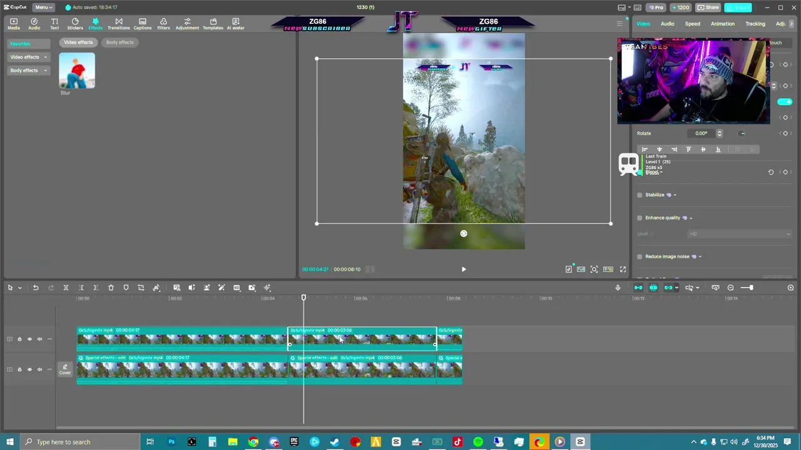Select the Blur effect thumbnail

pyautogui.click(x=77, y=71)
